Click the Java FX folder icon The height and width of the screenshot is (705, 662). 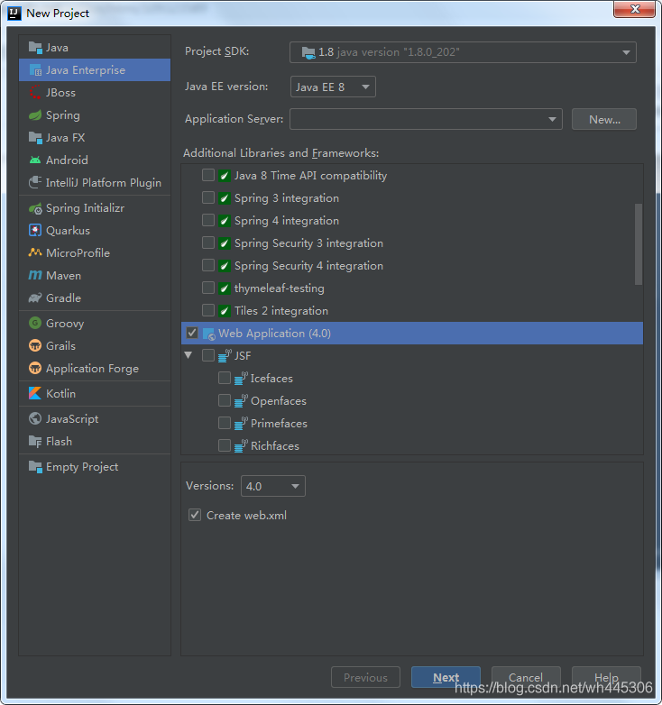[35, 138]
